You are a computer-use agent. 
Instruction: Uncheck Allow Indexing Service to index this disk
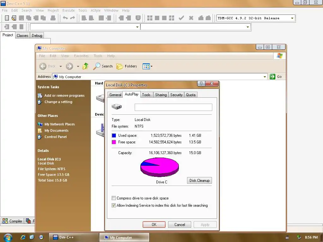pyautogui.click(x=114, y=205)
